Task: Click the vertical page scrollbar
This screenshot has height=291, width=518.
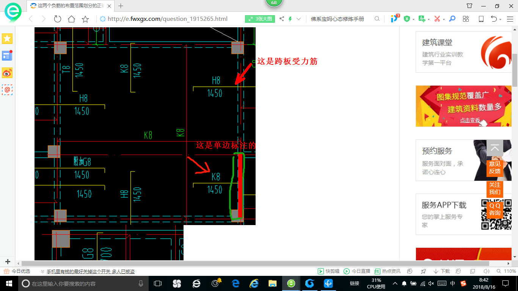Action: coord(515,70)
